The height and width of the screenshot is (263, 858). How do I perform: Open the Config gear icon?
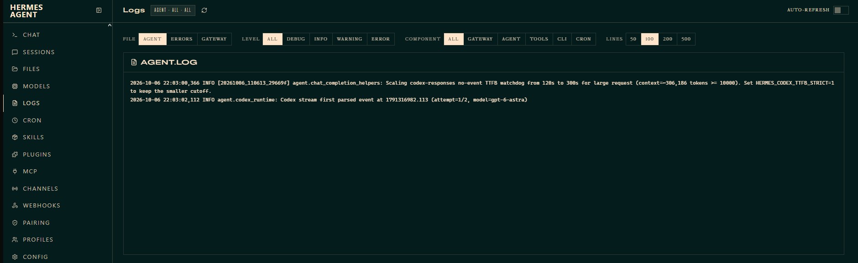(15, 257)
